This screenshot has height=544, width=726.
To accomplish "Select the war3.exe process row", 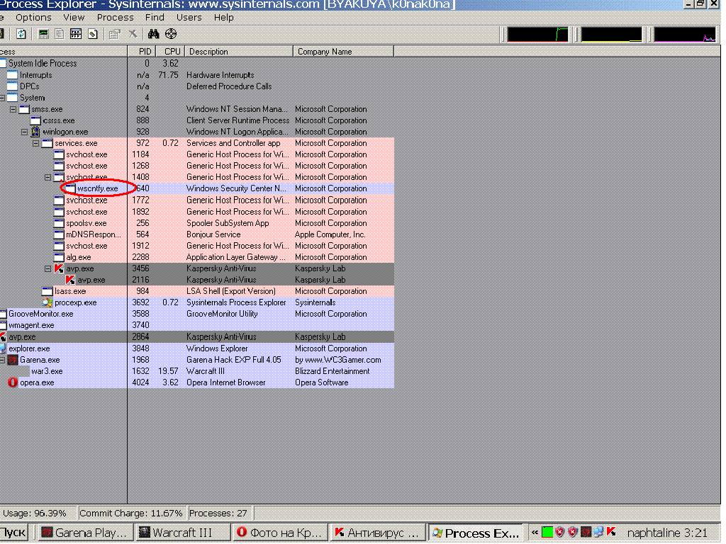I will [x=197, y=371].
